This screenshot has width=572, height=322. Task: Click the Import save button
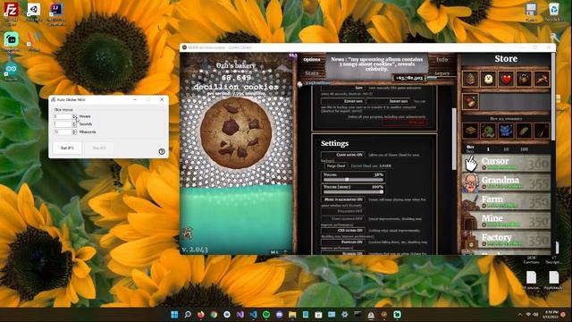(x=389, y=101)
